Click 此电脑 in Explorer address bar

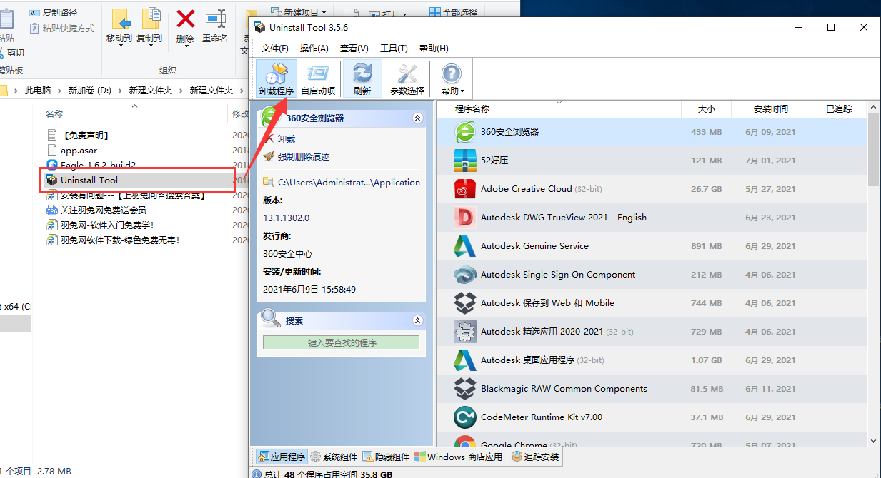[38, 91]
